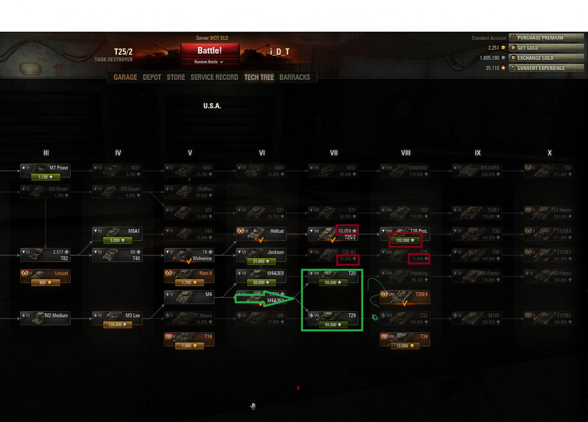Research T28 Prot. for 102.000 experience

pos(405,241)
